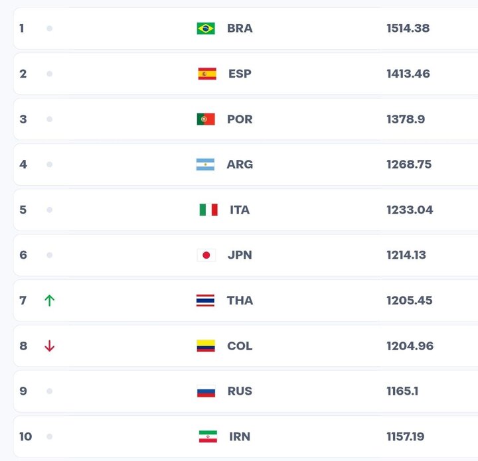Click the 1514.38 points value
Screen dimensions: 478x461
click(x=408, y=29)
